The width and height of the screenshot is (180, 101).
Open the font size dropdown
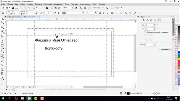point(95,13)
